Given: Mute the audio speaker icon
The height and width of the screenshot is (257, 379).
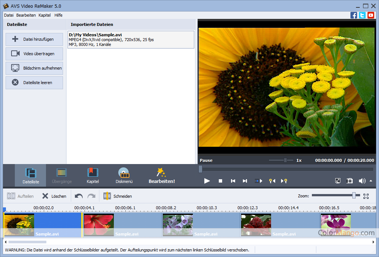Looking at the screenshot, I should click(362, 181).
